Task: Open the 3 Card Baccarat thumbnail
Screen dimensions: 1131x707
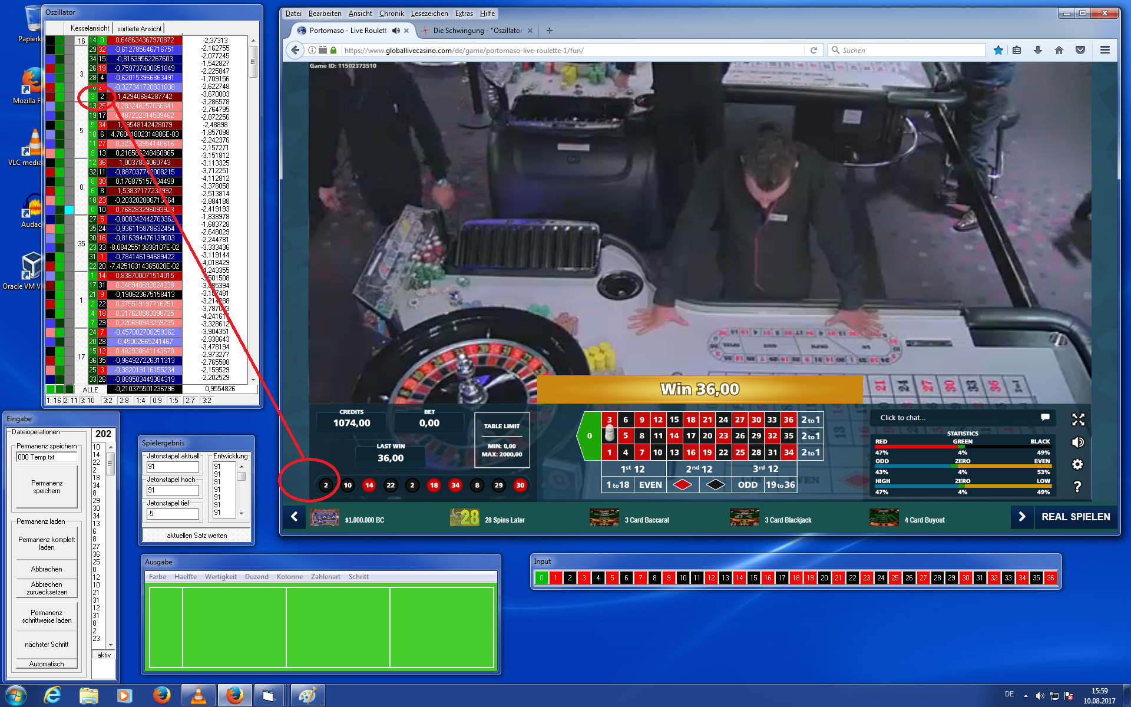Action: (x=604, y=518)
